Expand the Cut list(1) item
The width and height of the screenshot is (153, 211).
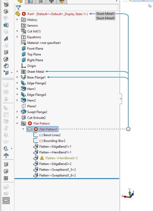pyautogui.click(x=17, y=31)
